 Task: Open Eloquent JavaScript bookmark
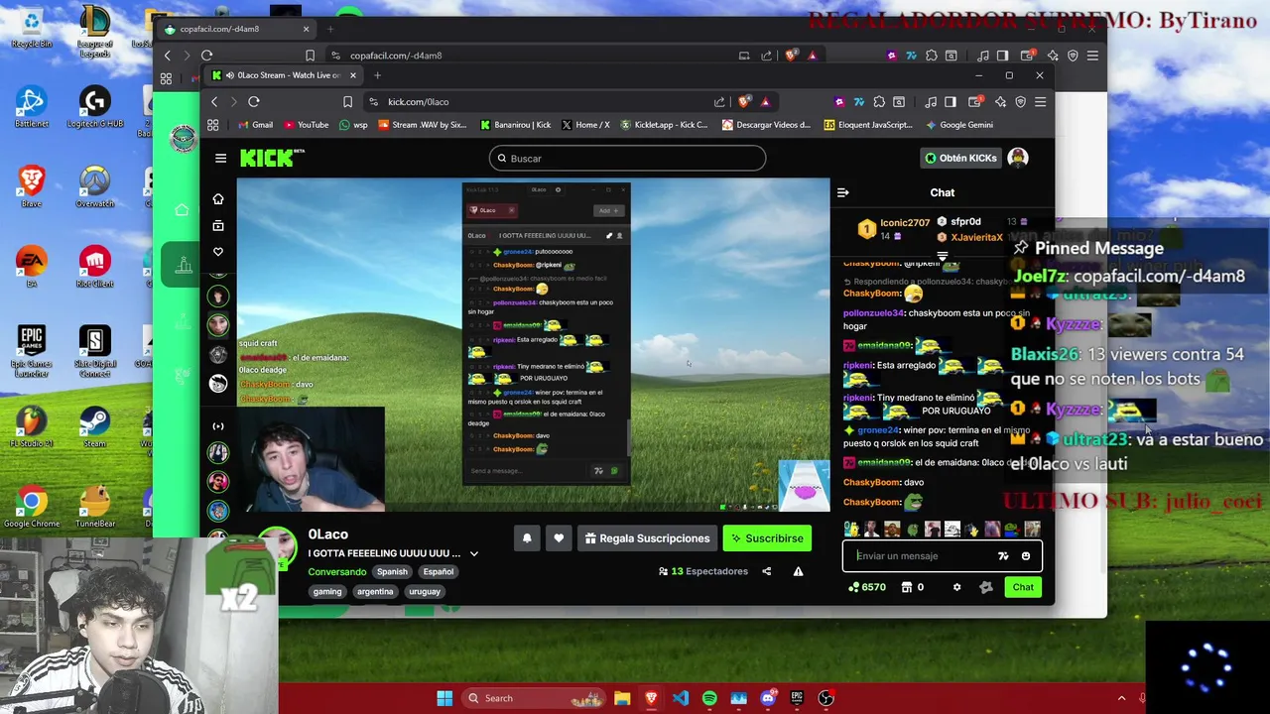[867, 125]
